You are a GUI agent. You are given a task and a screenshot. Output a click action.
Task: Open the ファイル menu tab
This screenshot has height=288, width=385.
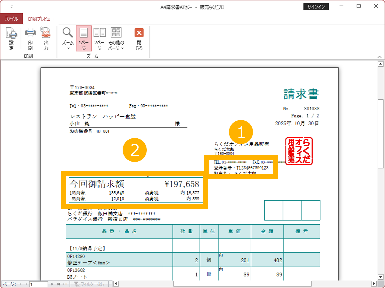click(x=11, y=19)
